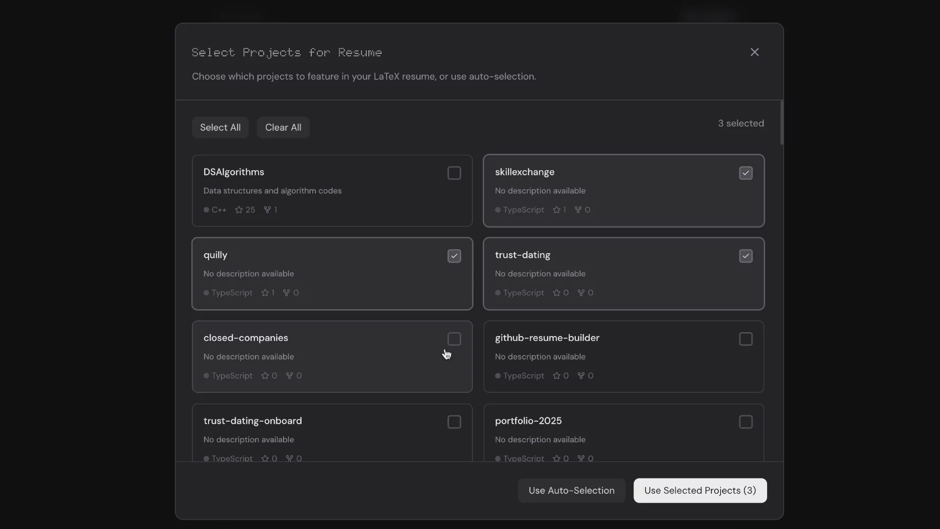Check the DSAlgorithms project checkbox
This screenshot has width=940, height=529.
pos(454,173)
